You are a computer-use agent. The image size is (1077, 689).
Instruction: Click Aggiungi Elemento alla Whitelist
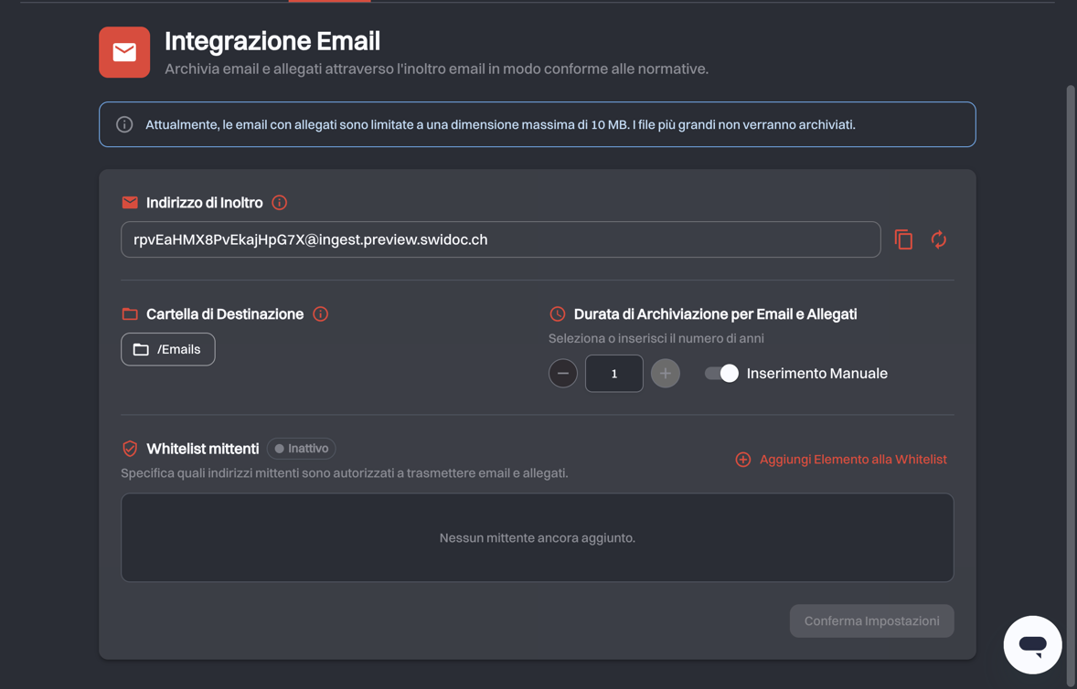pyautogui.click(x=841, y=459)
